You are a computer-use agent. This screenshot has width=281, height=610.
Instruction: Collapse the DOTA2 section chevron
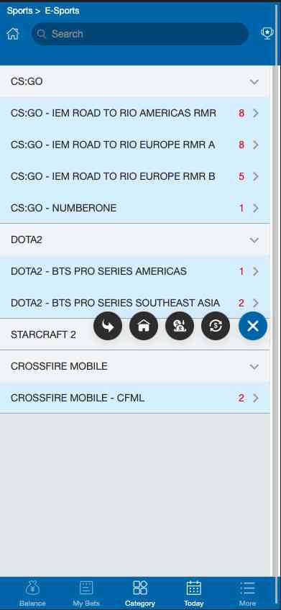pos(254,240)
